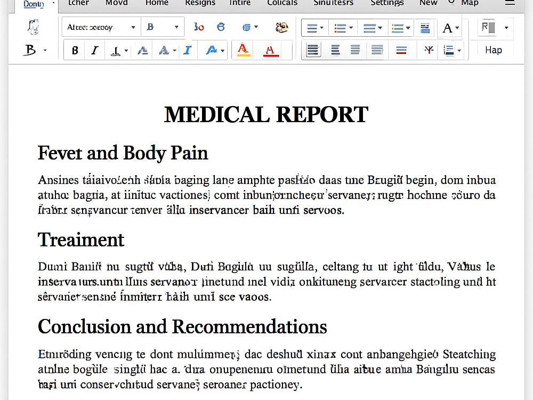Select the center alignment button

click(335, 50)
